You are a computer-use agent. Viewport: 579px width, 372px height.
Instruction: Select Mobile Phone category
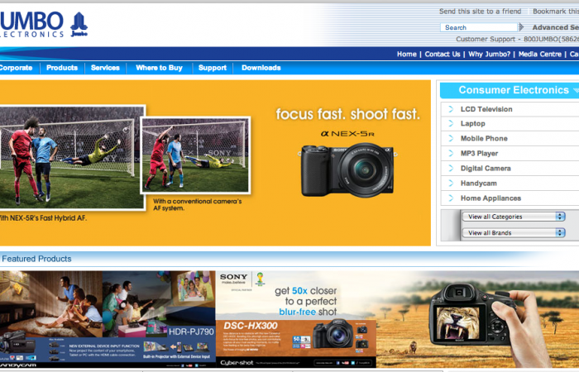[x=484, y=138]
